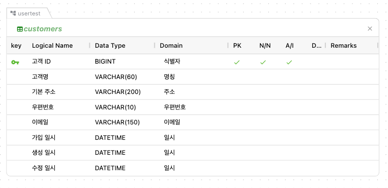Click the PK checkbox cell for 고객명

(237, 77)
